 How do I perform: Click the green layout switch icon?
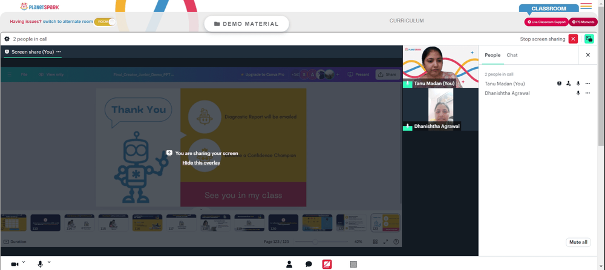point(589,39)
